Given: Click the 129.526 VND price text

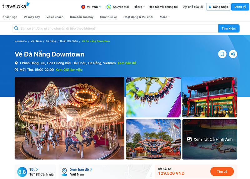Looking at the screenshot, I should (x=171, y=173).
